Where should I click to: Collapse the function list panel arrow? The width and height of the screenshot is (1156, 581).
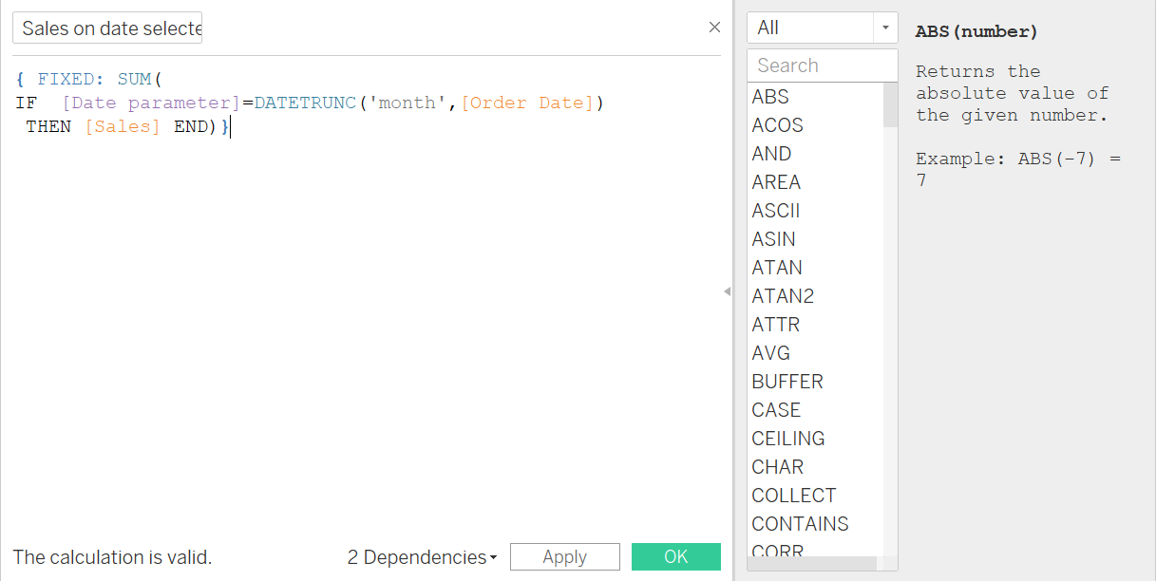click(x=727, y=291)
